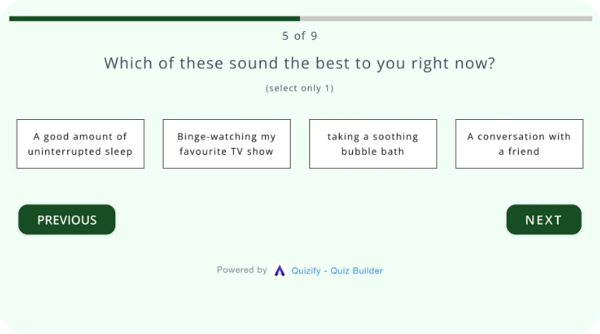Image resolution: width=600 pixels, height=334 pixels.
Task: Answer with the talking-to-a-friend choice
Action: point(519,144)
